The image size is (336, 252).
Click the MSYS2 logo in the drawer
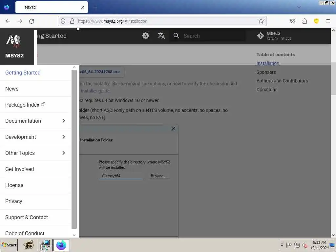click(13, 41)
